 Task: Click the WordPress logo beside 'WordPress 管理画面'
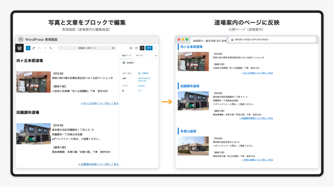pyautogui.click(x=21, y=39)
